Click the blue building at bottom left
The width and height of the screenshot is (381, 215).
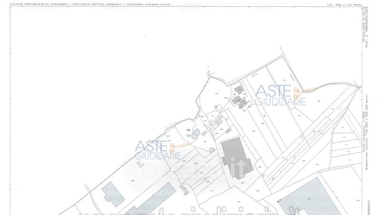tap(112, 194)
